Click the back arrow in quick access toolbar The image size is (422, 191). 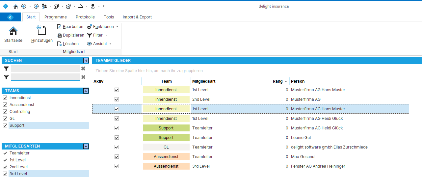[24, 6]
